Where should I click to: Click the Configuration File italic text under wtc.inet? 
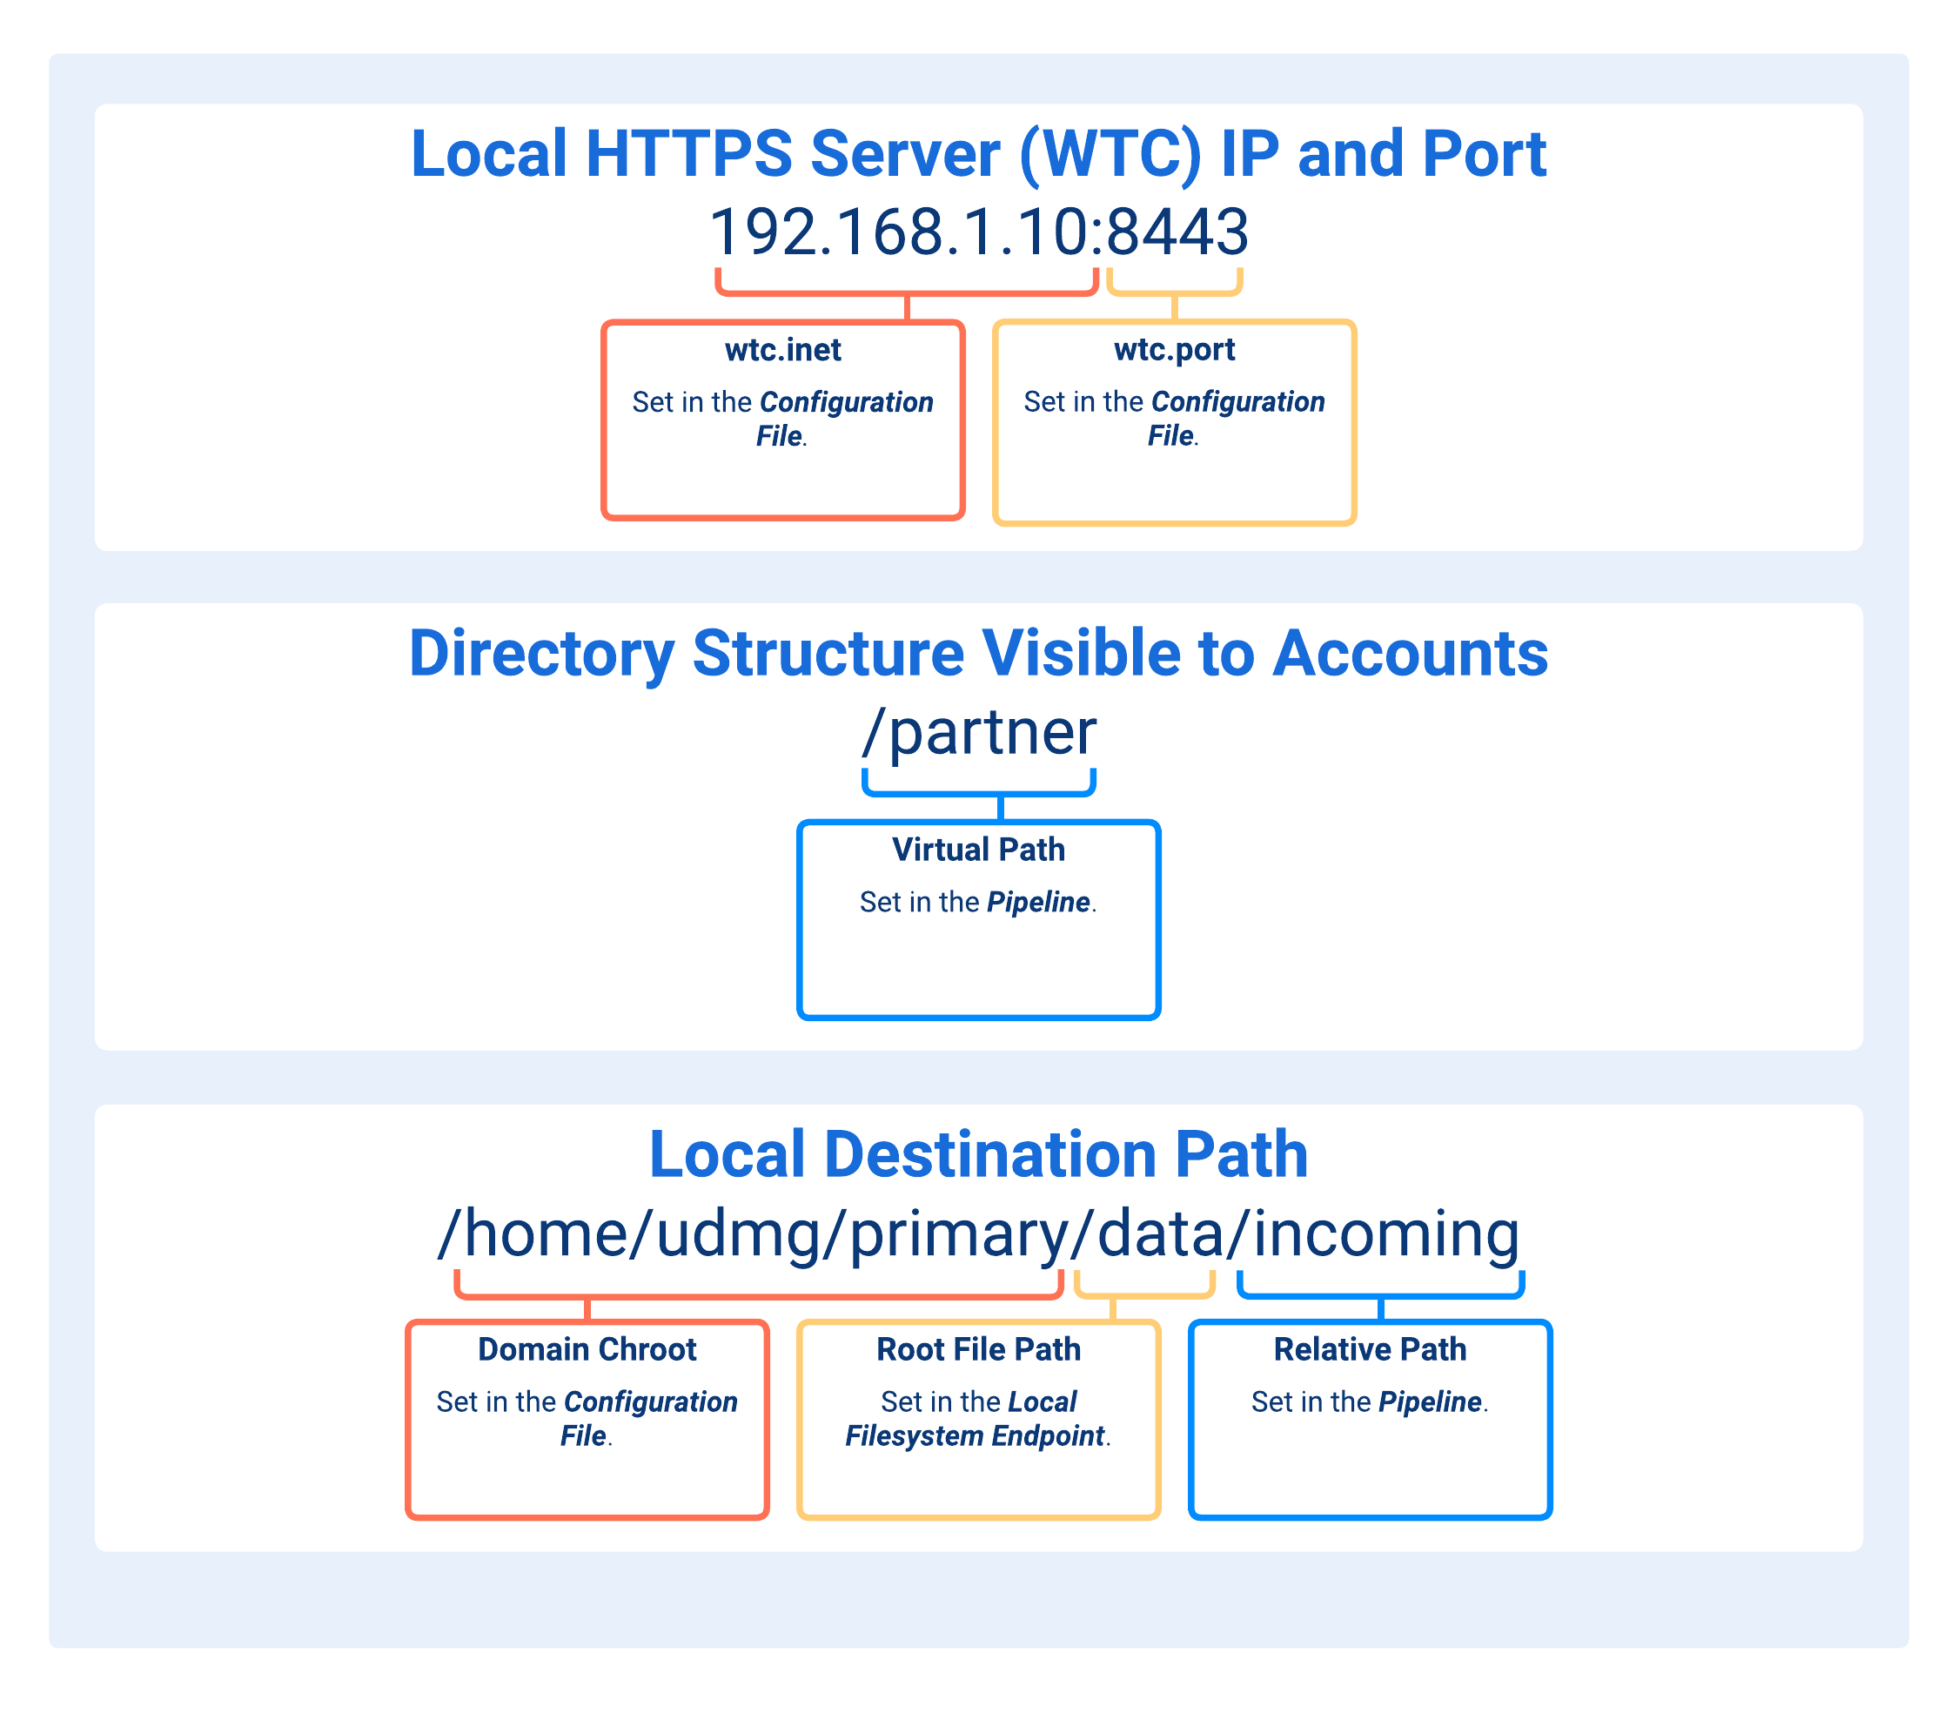(x=845, y=401)
